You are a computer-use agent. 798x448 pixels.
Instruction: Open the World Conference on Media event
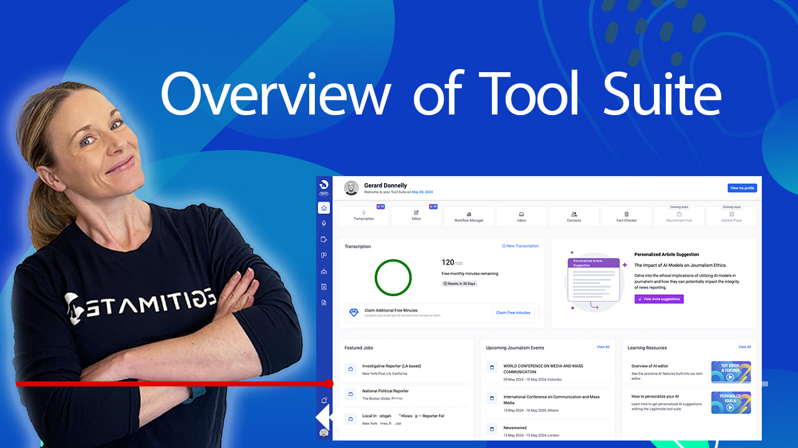[x=543, y=369]
